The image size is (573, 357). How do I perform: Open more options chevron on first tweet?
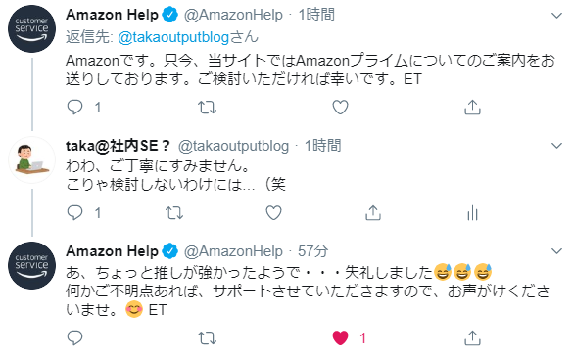pyautogui.click(x=556, y=16)
